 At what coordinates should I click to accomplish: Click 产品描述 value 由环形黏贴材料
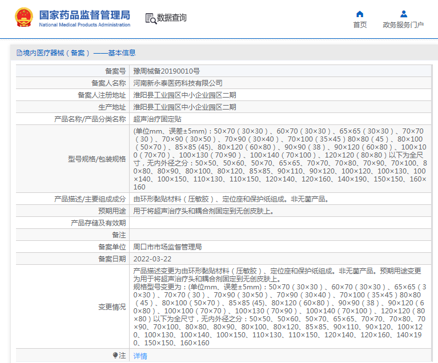(231, 199)
